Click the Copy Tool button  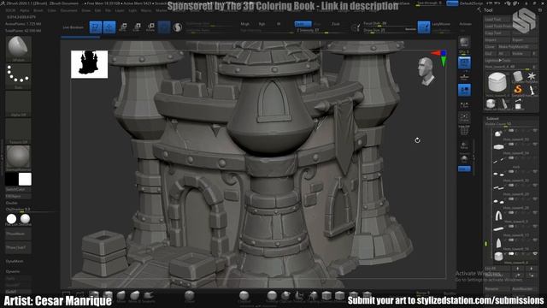click(x=497, y=33)
